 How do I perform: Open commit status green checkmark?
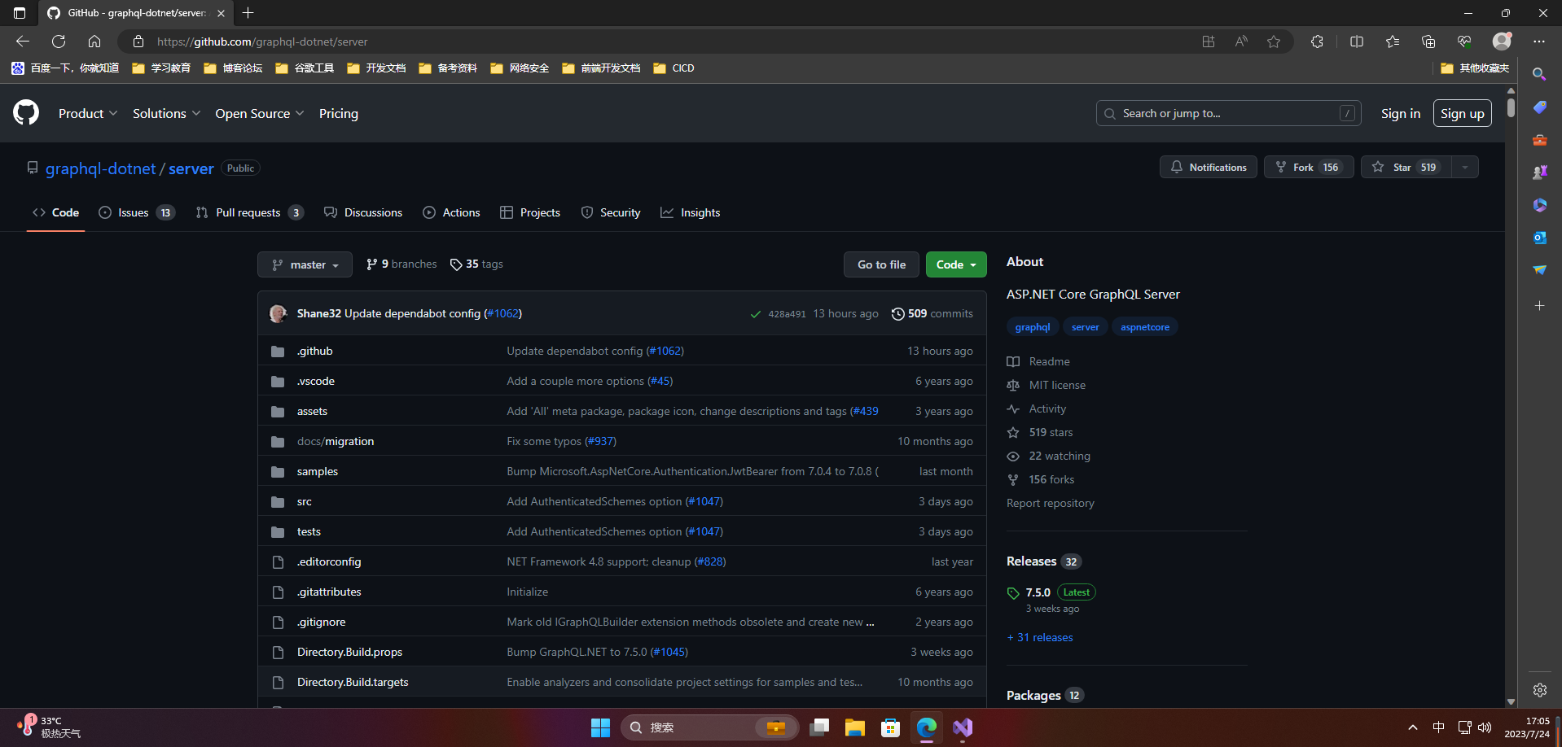tap(755, 314)
